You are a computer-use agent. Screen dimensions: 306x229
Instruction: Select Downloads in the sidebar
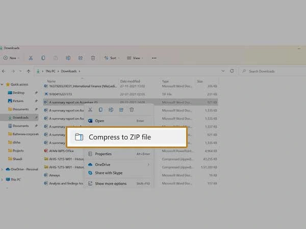(20, 118)
